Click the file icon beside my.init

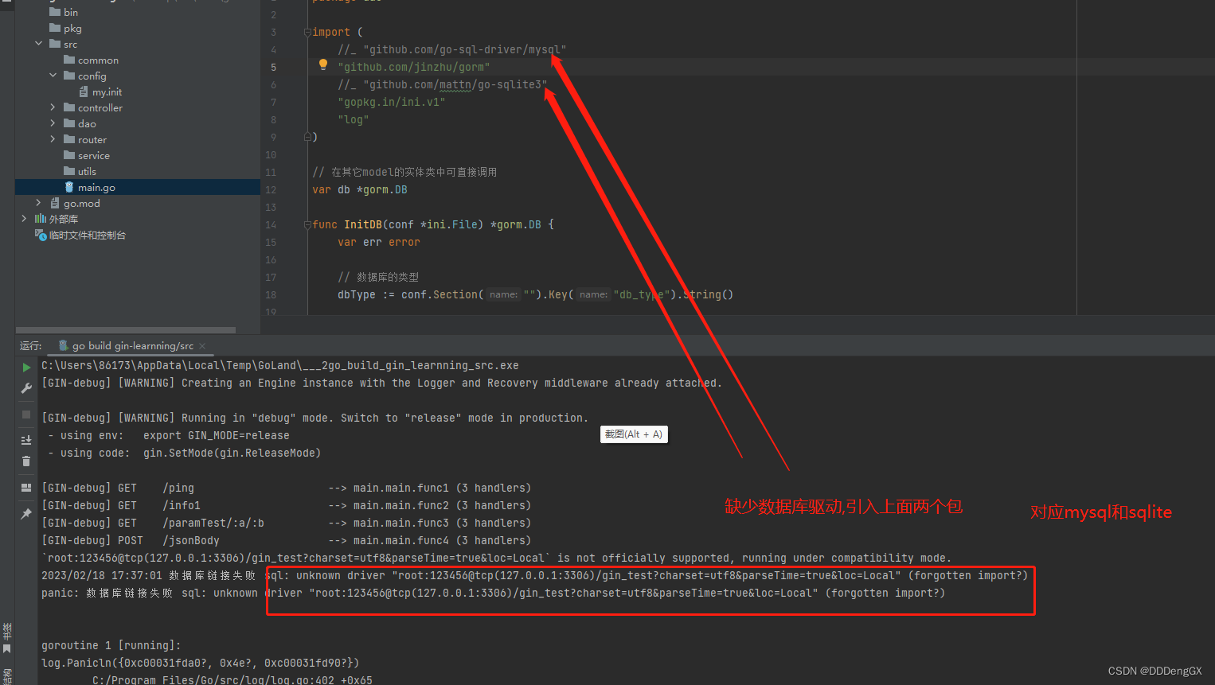click(84, 91)
